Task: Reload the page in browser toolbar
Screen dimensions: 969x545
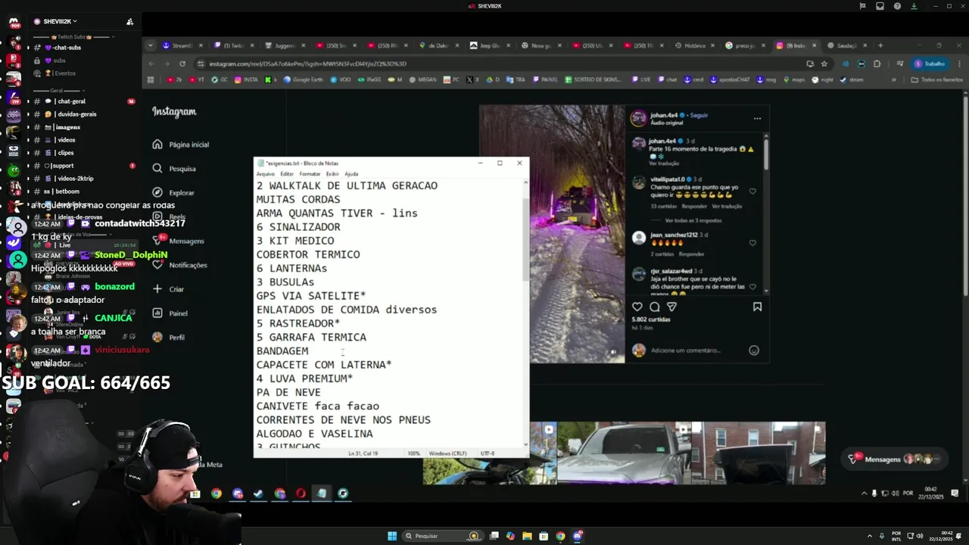Action: click(182, 64)
